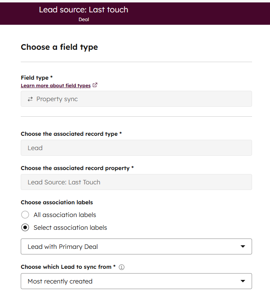Click the arrow on the association label dropdown

coord(243,246)
